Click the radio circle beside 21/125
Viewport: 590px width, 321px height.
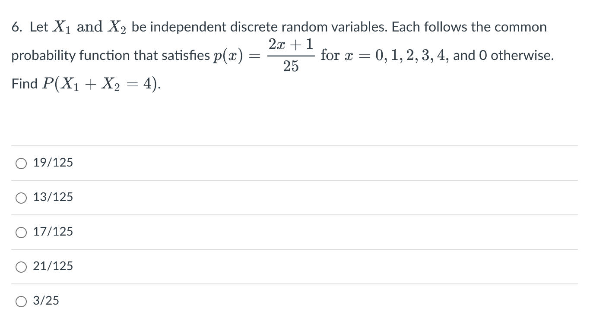[x=20, y=267]
